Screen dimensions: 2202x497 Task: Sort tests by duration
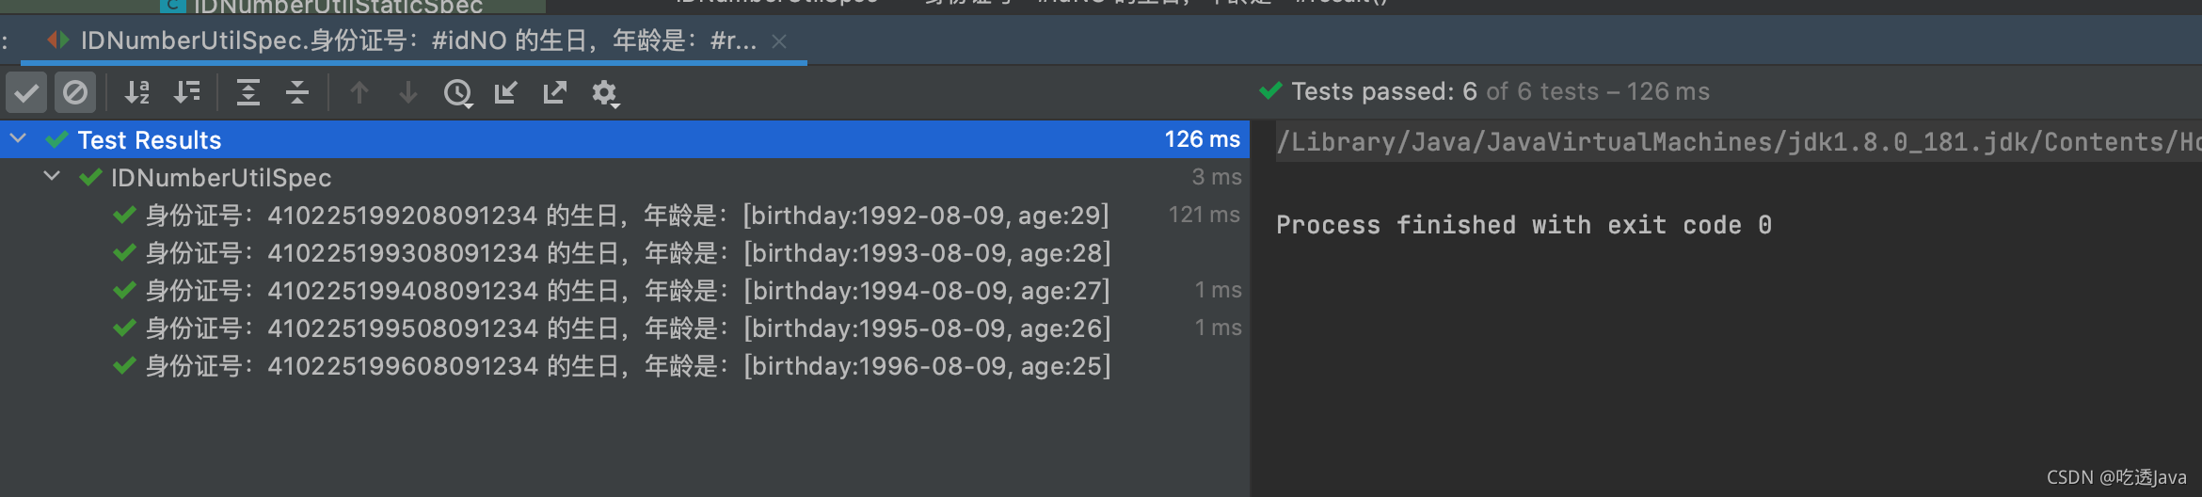point(187,92)
